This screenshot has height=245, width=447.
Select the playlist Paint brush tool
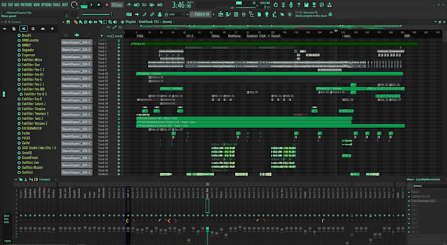point(81,22)
